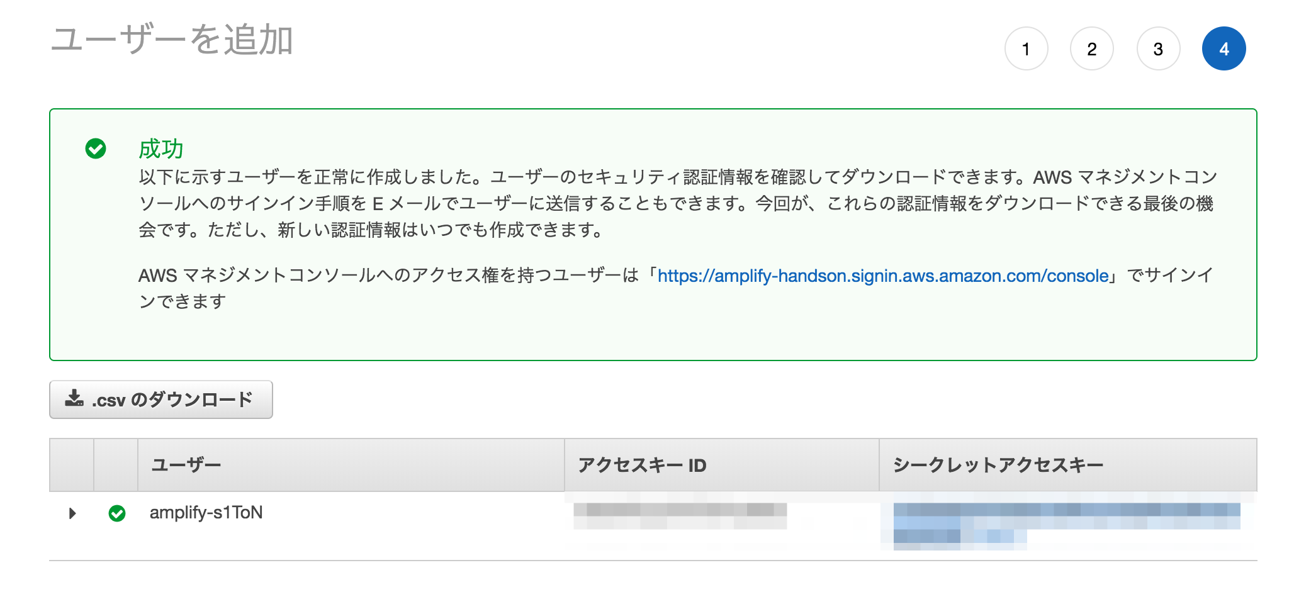Click the blurred access key ID value

click(x=680, y=516)
